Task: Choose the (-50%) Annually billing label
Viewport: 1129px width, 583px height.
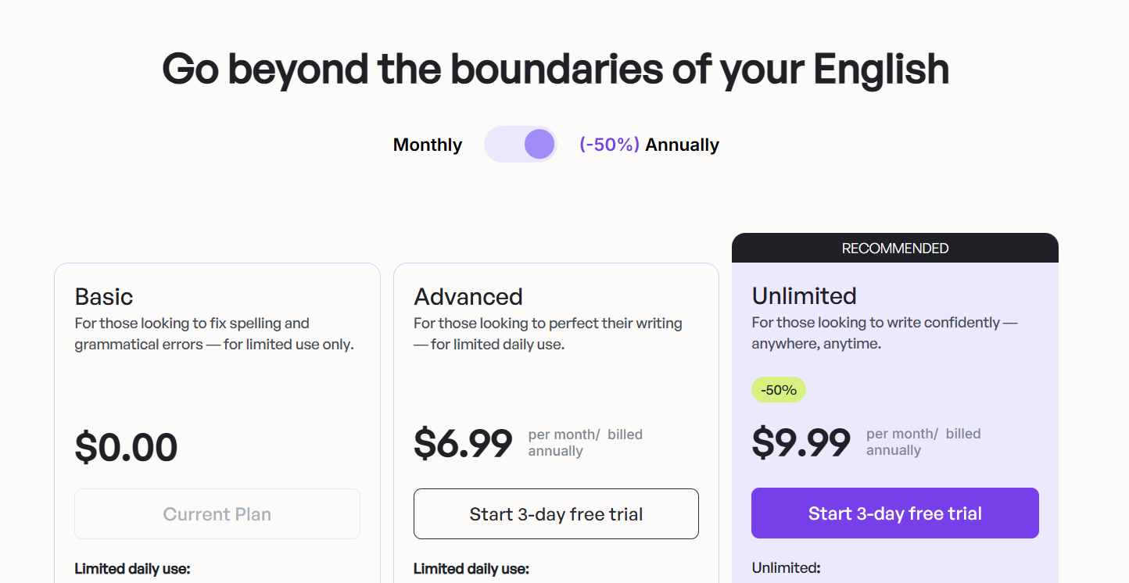Action: [x=649, y=145]
